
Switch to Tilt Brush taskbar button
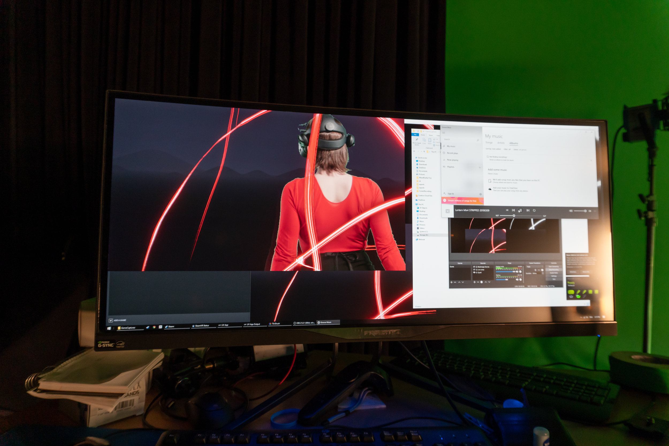click(280, 324)
